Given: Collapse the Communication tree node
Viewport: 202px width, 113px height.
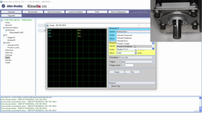Looking at the screenshot, I should 4,28.
